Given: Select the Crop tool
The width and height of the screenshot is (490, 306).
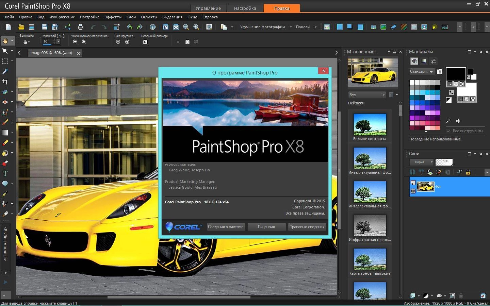Looking at the screenshot, I should (x=5, y=82).
